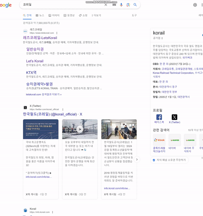The height and width of the screenshot is (216, 203).
Task: Play the snowy train video post
Action: pos(80,129)
